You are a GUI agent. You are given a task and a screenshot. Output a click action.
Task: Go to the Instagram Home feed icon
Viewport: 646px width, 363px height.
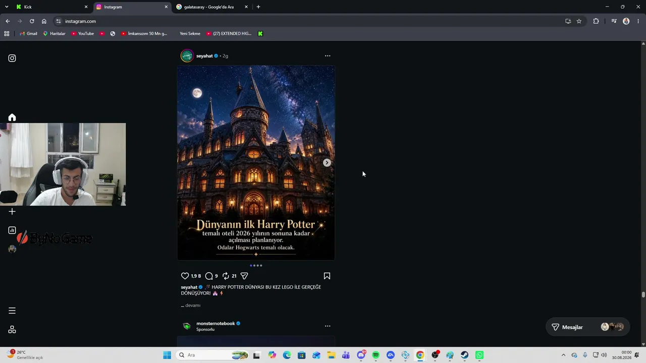pos(12,117)
